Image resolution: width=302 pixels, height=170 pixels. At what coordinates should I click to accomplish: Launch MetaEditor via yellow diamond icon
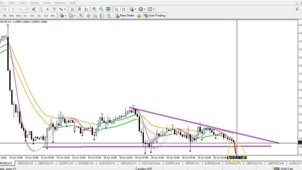click(x=139, y=16)
